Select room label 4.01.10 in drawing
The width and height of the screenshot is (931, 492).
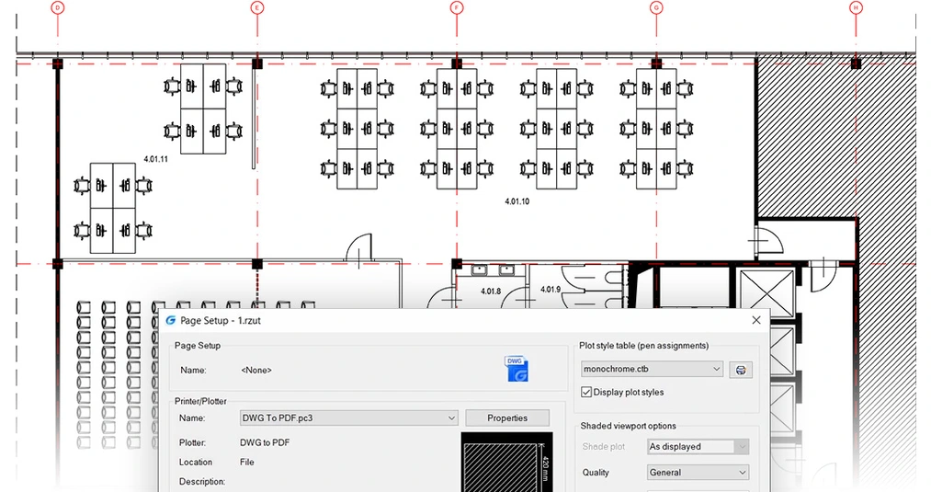coord(517,200)
